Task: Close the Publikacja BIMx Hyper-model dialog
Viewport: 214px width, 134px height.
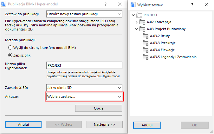Action: point(120,4)
